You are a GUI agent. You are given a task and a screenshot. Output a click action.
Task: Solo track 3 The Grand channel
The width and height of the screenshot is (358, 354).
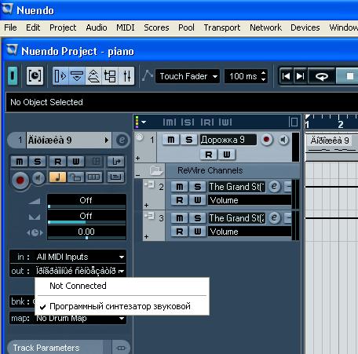coord(198,218)
